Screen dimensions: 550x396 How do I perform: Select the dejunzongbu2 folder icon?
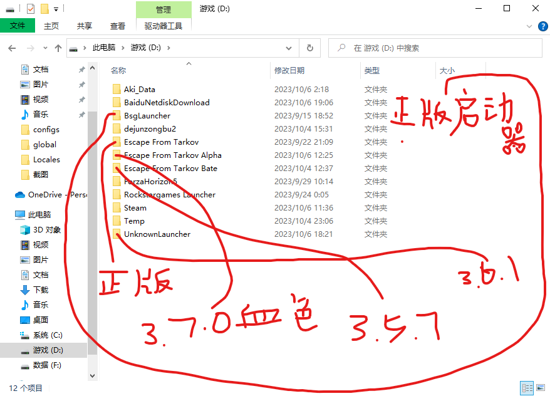tap(117, 128)
